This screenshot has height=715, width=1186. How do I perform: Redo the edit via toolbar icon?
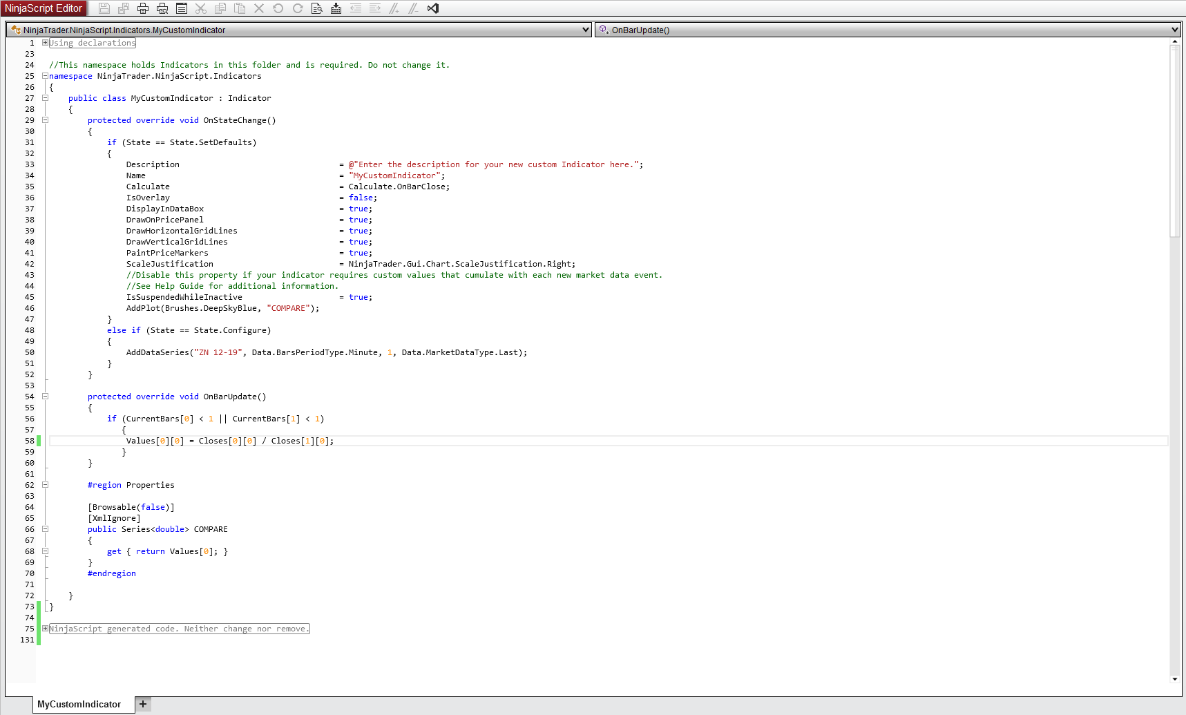click(298, 8)
